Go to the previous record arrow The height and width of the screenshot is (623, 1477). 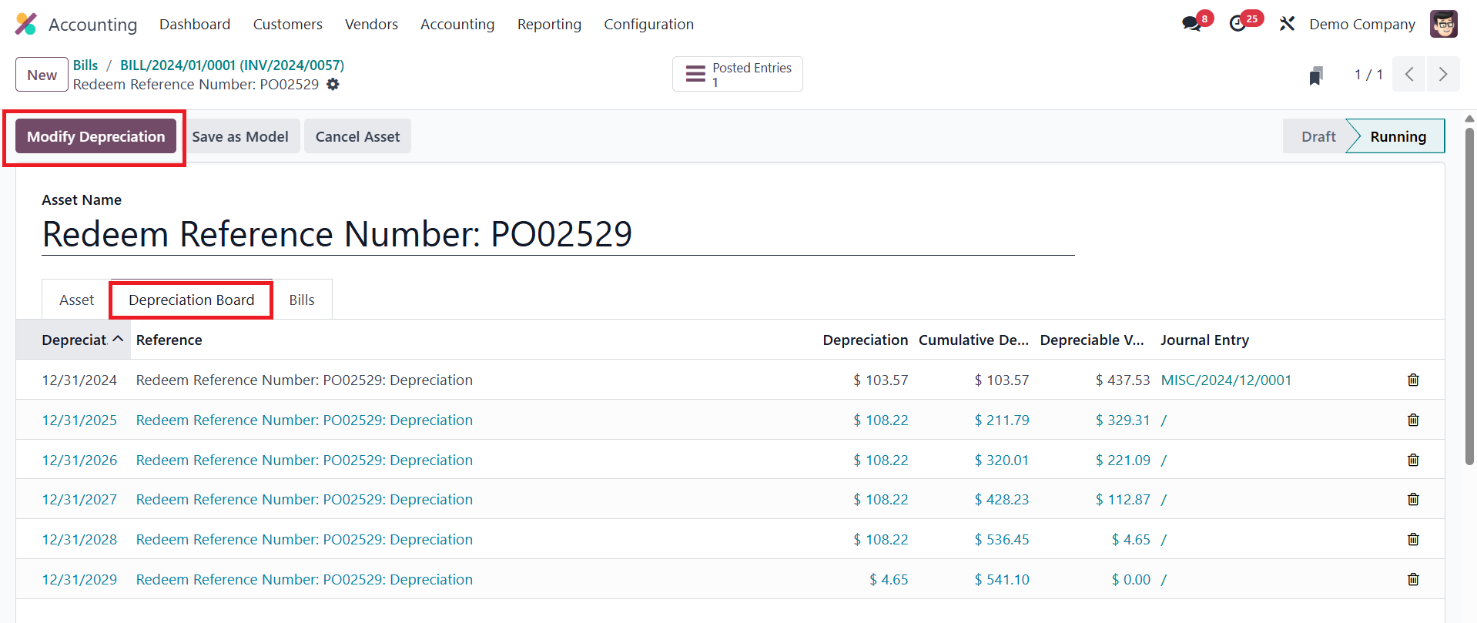1409,75
